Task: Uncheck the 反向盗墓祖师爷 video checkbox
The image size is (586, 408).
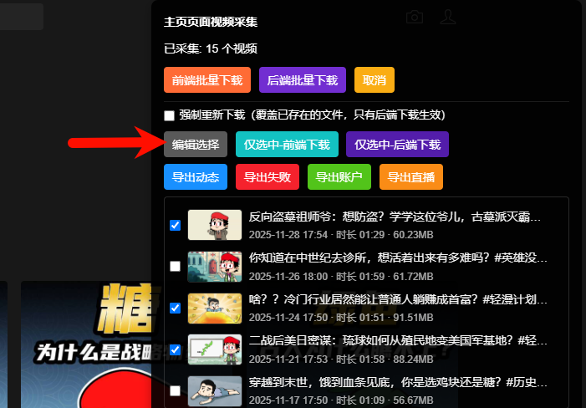Action: pos(175,225)
